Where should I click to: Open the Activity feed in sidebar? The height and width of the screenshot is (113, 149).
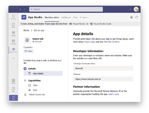pyautogui.click(x=13, y=17)
